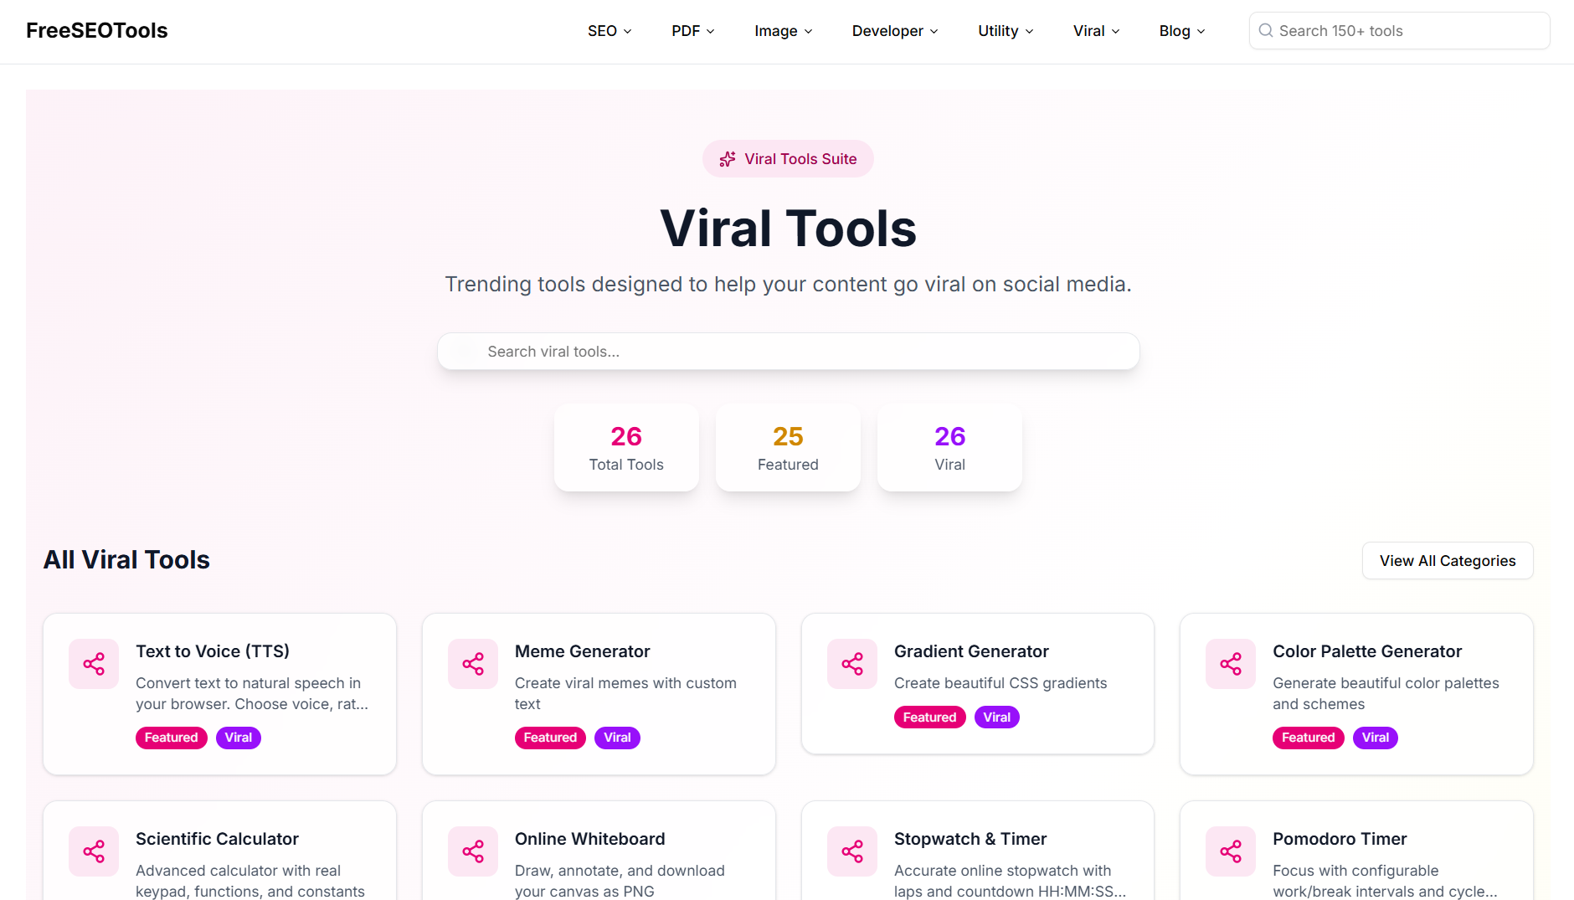This screenshot has width=1574, height=900.
Task: Toggle the Featured filter on Text to Voice
Action: tap(171, 738)
